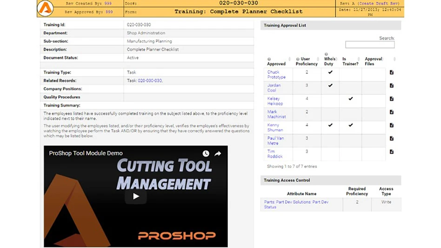This screenshot has width=441, height=248.
Task: Open Kelsey Heikoop user link
Action: coord(275,101)
